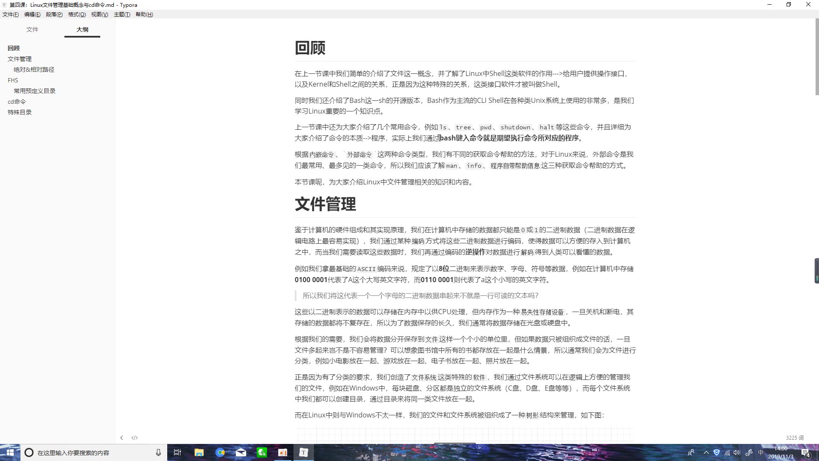Click inline code 'info' in paragraph
The image size is (819, 461).
(473, 166)
